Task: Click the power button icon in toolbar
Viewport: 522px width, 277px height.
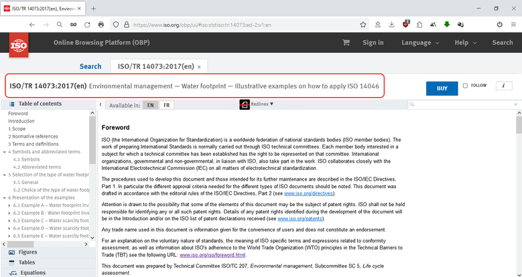Action: [x=499, y=25]
